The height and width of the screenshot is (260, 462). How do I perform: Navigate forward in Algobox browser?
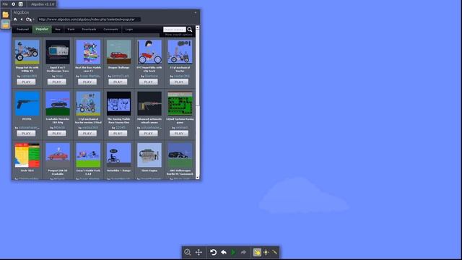34,19
